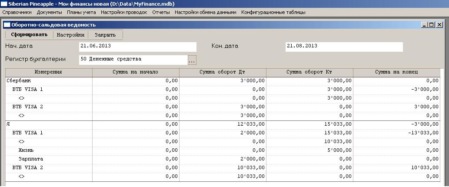
Task: Click the Регистр бухгалтерии field
Action: [x=133, y=60]
